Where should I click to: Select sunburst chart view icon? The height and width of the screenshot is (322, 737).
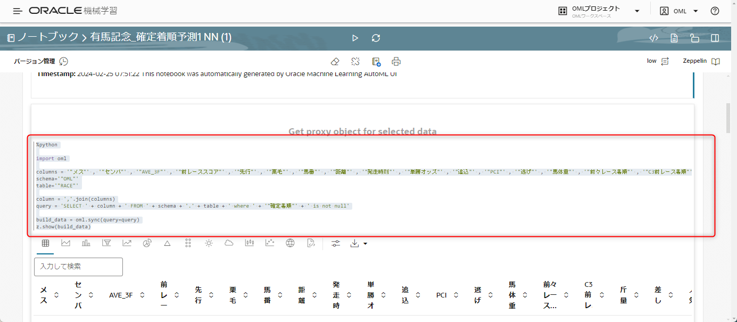[209, 243]
